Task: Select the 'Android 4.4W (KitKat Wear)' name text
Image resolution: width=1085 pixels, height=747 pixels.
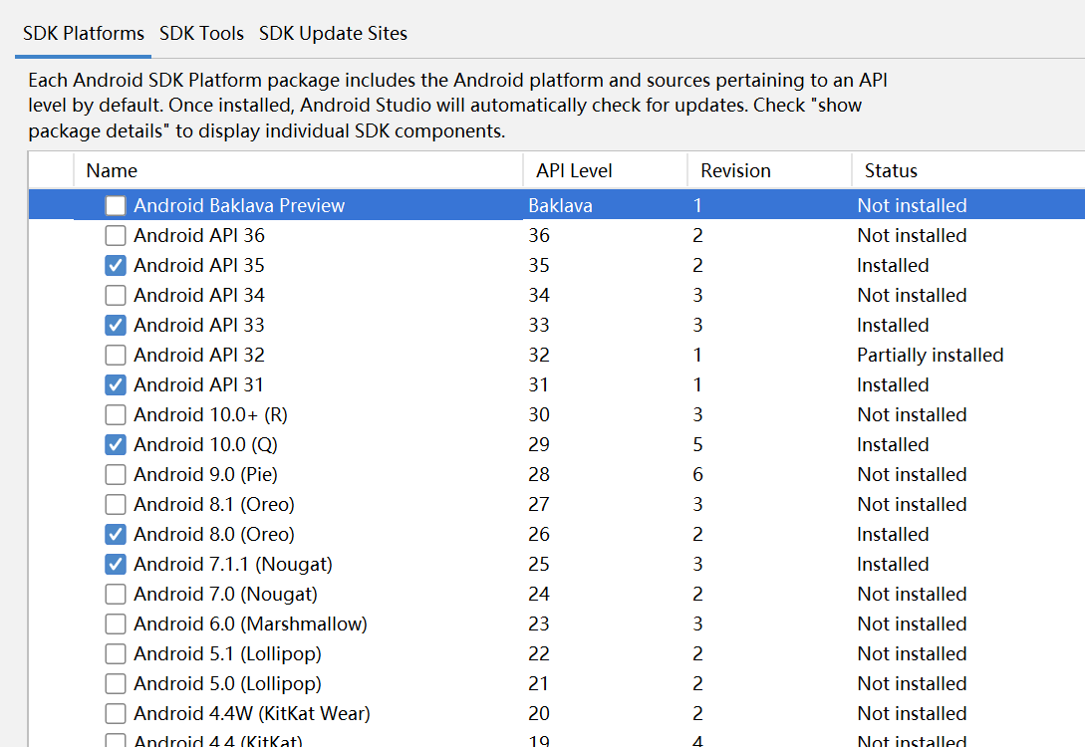Action: pos(252,714)
